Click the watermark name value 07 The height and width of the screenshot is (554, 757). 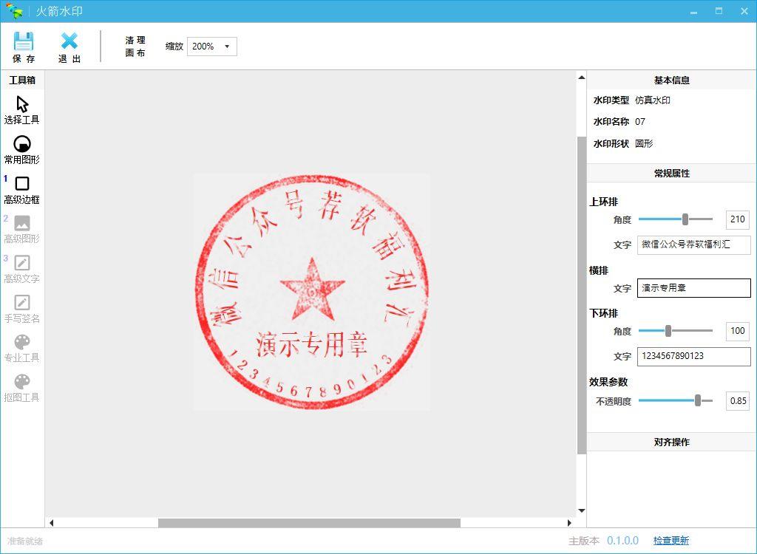coord(640,122)
